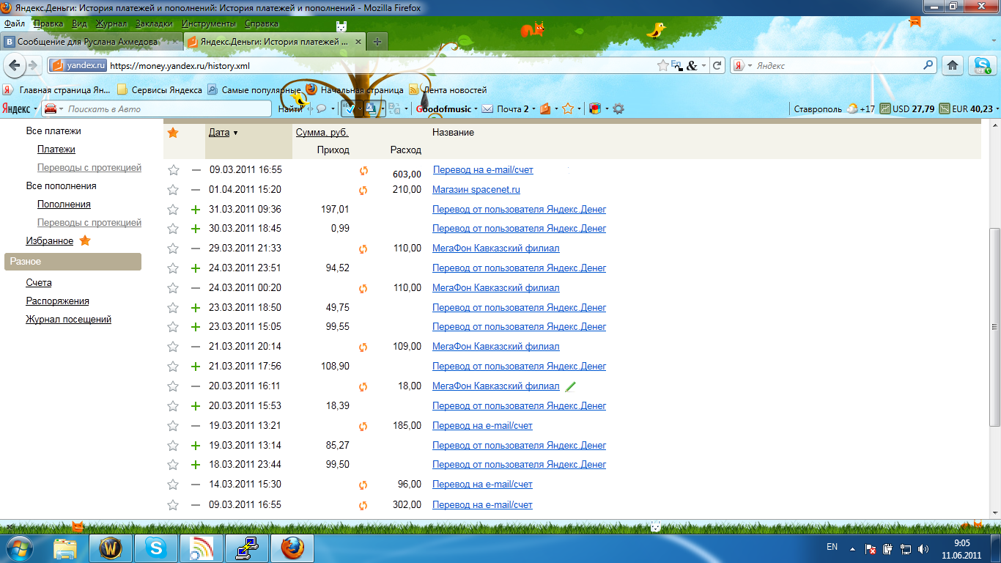Toggle favorite star for 18.03.2011 23:44 row
The height and width of the screenshot is (563, 1001).
[173, 465]
